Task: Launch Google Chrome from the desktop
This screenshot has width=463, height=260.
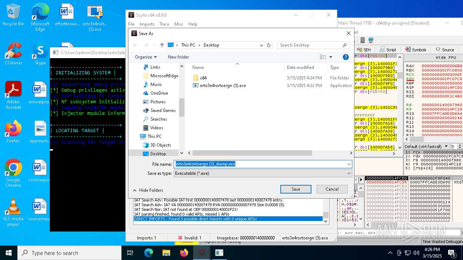Action: [x=13, y=173]
